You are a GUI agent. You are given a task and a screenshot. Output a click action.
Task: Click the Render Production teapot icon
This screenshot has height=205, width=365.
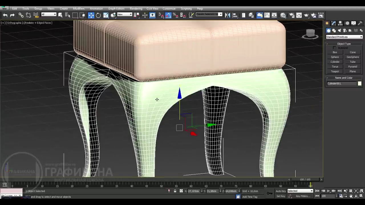coord(306,15)
